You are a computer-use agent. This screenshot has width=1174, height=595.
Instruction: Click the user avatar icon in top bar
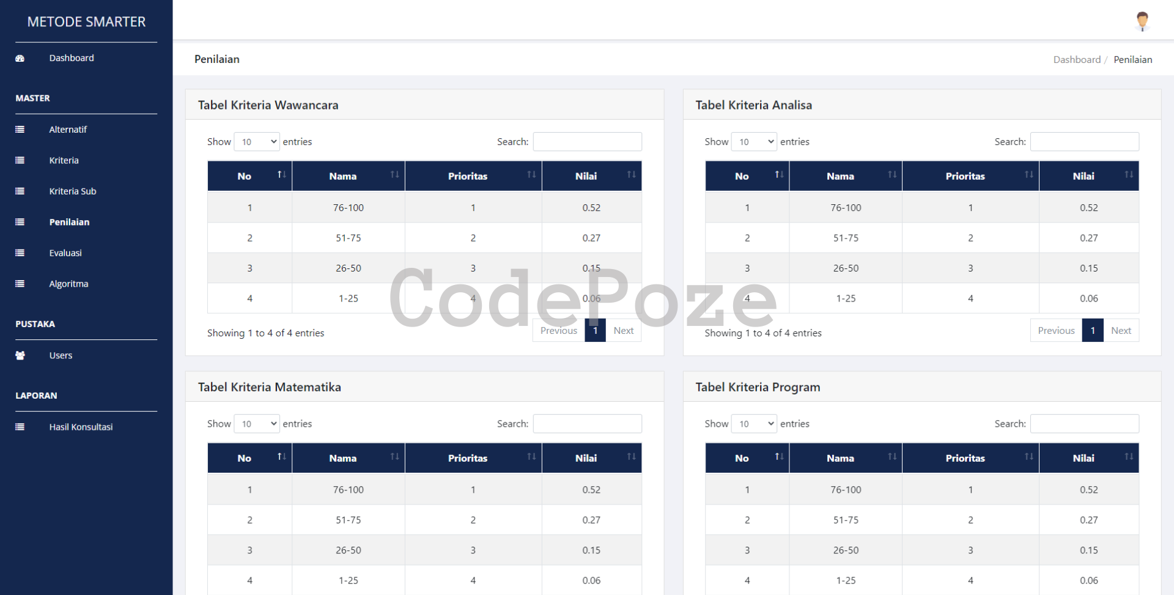1142,21
